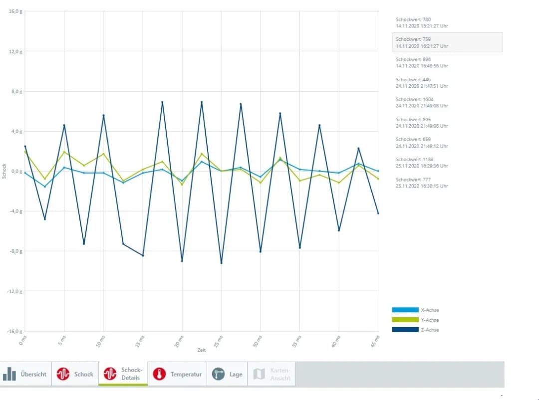
Task: Load Schockwert 659 event
Action: coord(422,143)
